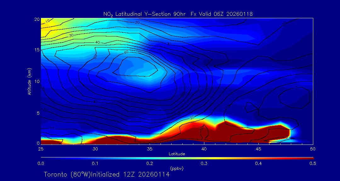Viewport: 340px width, 181px height.
Task: Click the color bar label 0.1
Action: (x=95, y=164)
